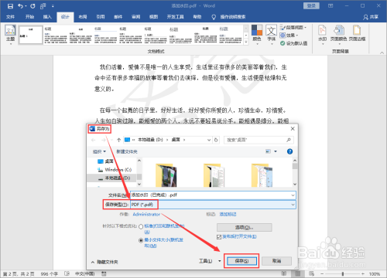Viewport: 387px width, 278px height.
Task: Click the Save (保存) button
Action: 241,261
